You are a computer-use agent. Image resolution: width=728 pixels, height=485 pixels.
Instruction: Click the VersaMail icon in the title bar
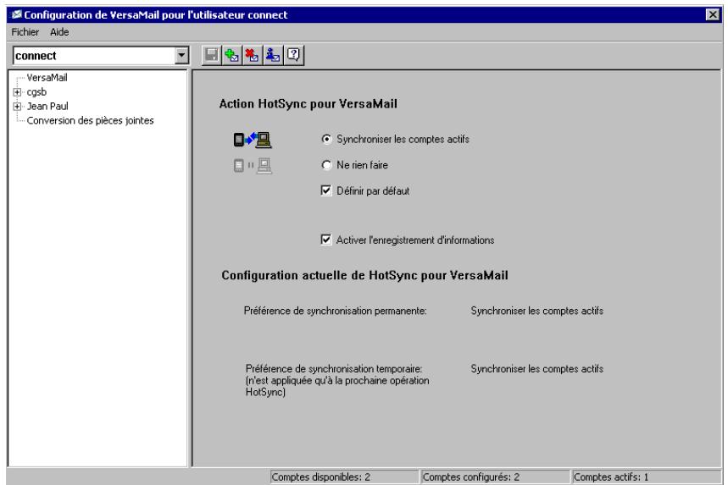(17, 15)
